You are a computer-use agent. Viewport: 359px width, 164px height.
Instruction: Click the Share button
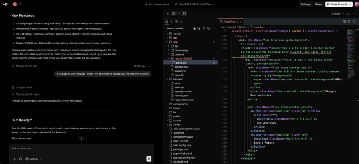pyautogui.click(x=318, y=4)
